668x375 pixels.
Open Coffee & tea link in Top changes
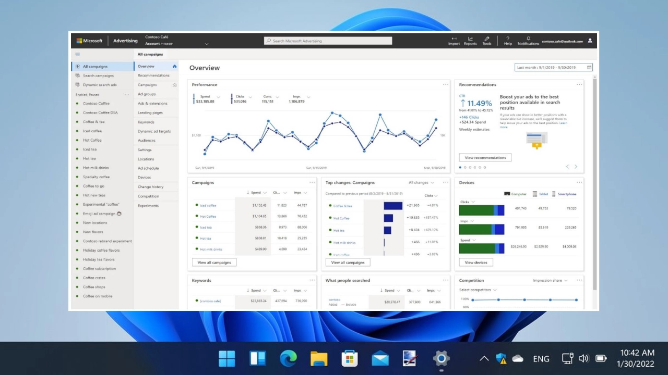pyautogui.click(x=343, y=206)
